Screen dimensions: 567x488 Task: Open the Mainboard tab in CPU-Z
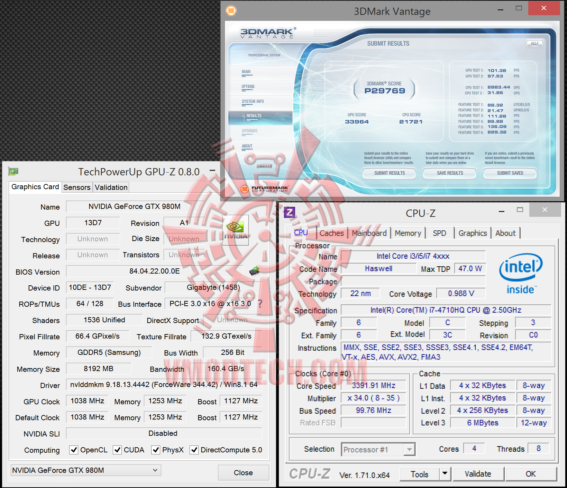369,233
